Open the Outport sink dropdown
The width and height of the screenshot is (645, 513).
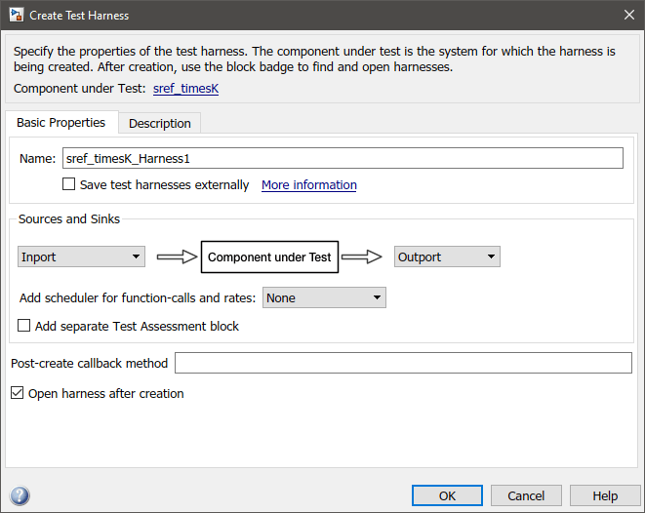click(x=448, y=257)
